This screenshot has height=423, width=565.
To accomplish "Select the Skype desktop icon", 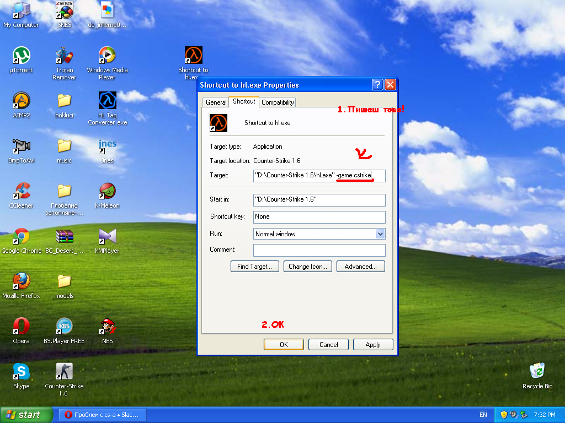I will pyautogui.click(x=22, y=376).
